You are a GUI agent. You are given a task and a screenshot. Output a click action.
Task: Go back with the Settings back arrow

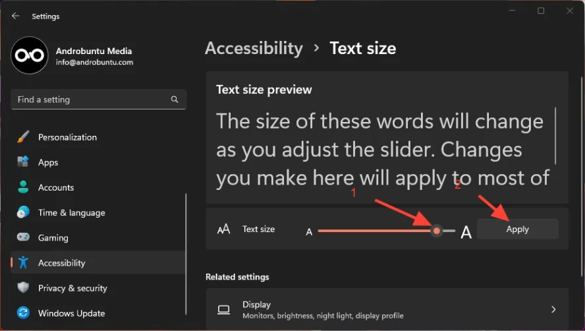pos(15,16)
